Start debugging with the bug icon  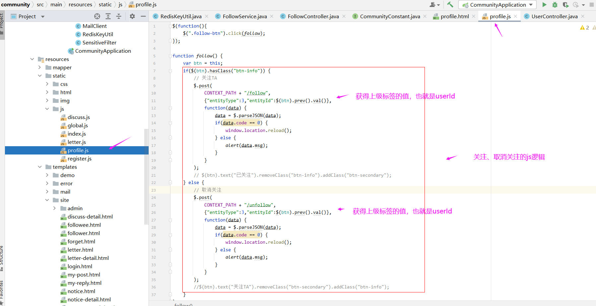[555, 5]
